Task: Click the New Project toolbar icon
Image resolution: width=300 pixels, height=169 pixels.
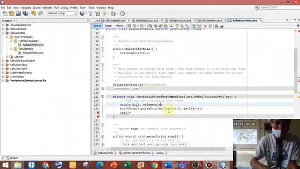Action: click(12, 14)
